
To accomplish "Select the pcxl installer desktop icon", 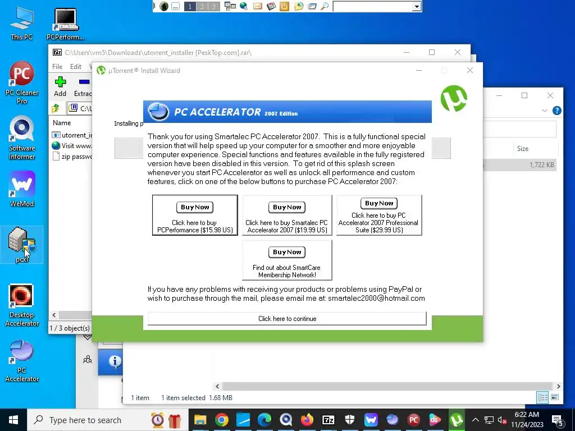I will pyautogui.click(x=22, y=245).
